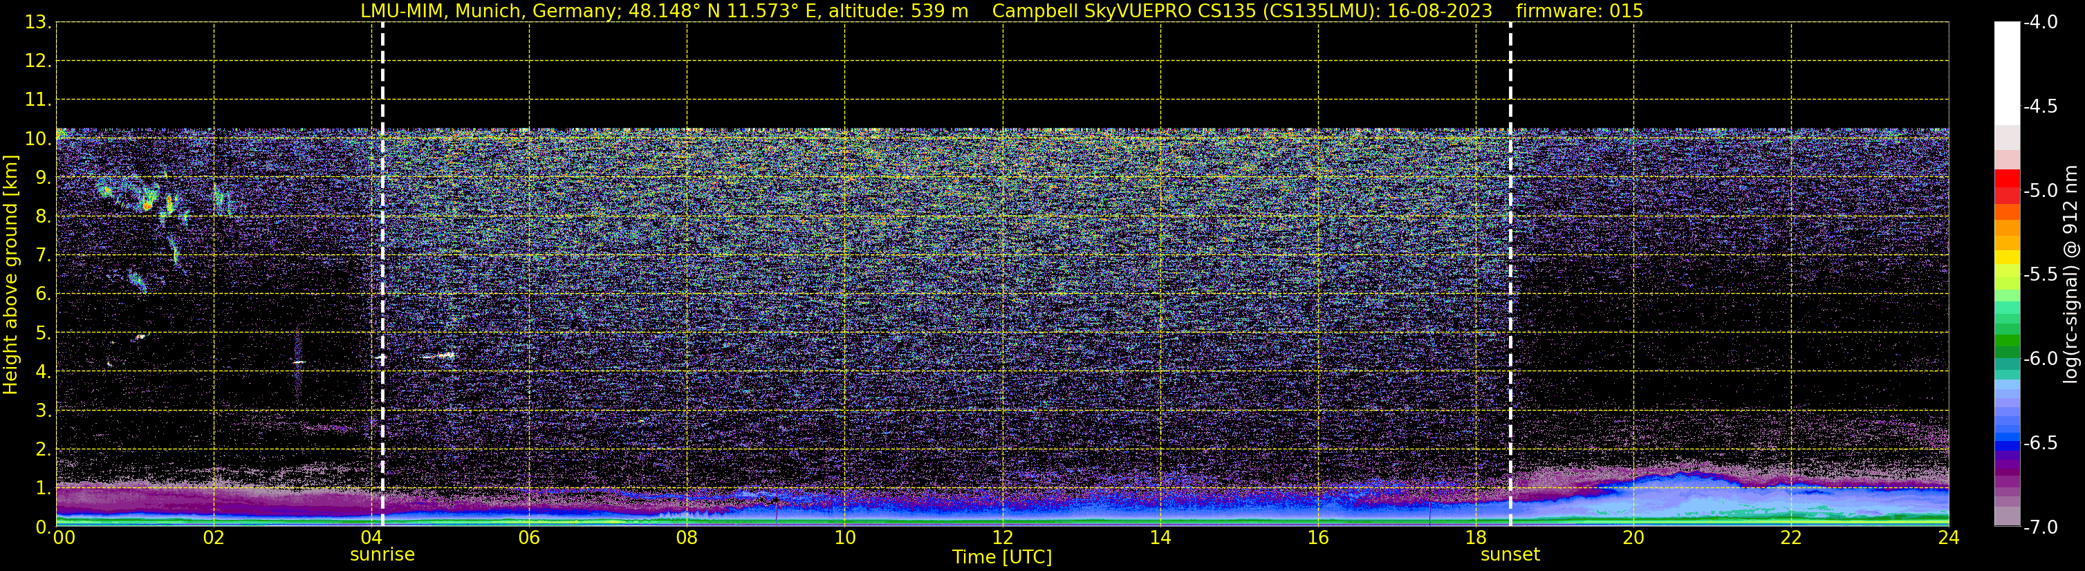Click the LMU-MIM Munich station text in title
This screenshot has width=2085, height=571.
click(664, 11)
